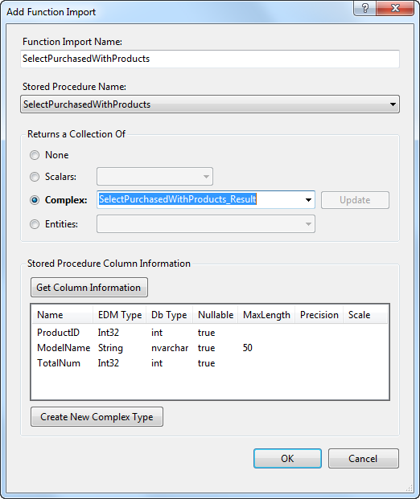Image resolution: width=420 pixels, height=499 pixels.
Task: Click the Update button
Action: click(x=355, y=200)
